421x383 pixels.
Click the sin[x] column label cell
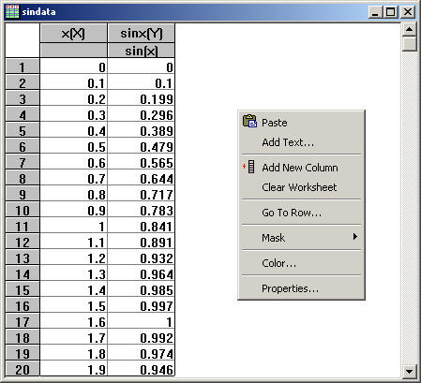click(x=142, y=51)
